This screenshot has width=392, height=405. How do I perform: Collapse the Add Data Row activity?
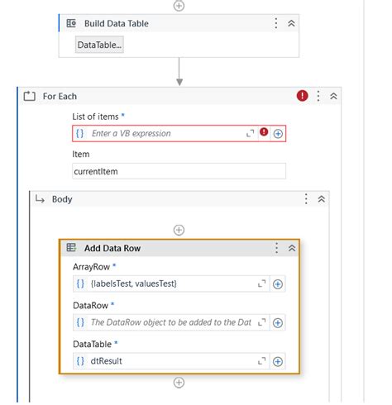pyautogui.click(x=292, y=248)
